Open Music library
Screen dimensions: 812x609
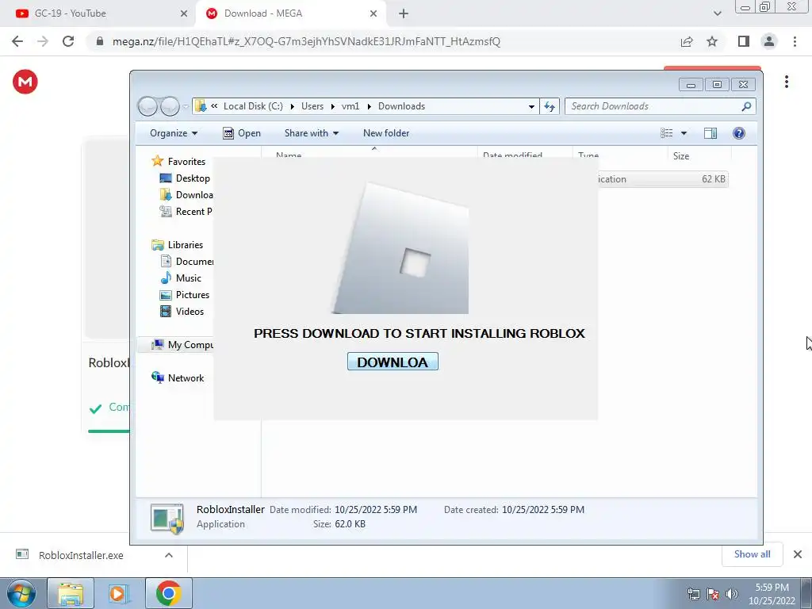point(181,278)
